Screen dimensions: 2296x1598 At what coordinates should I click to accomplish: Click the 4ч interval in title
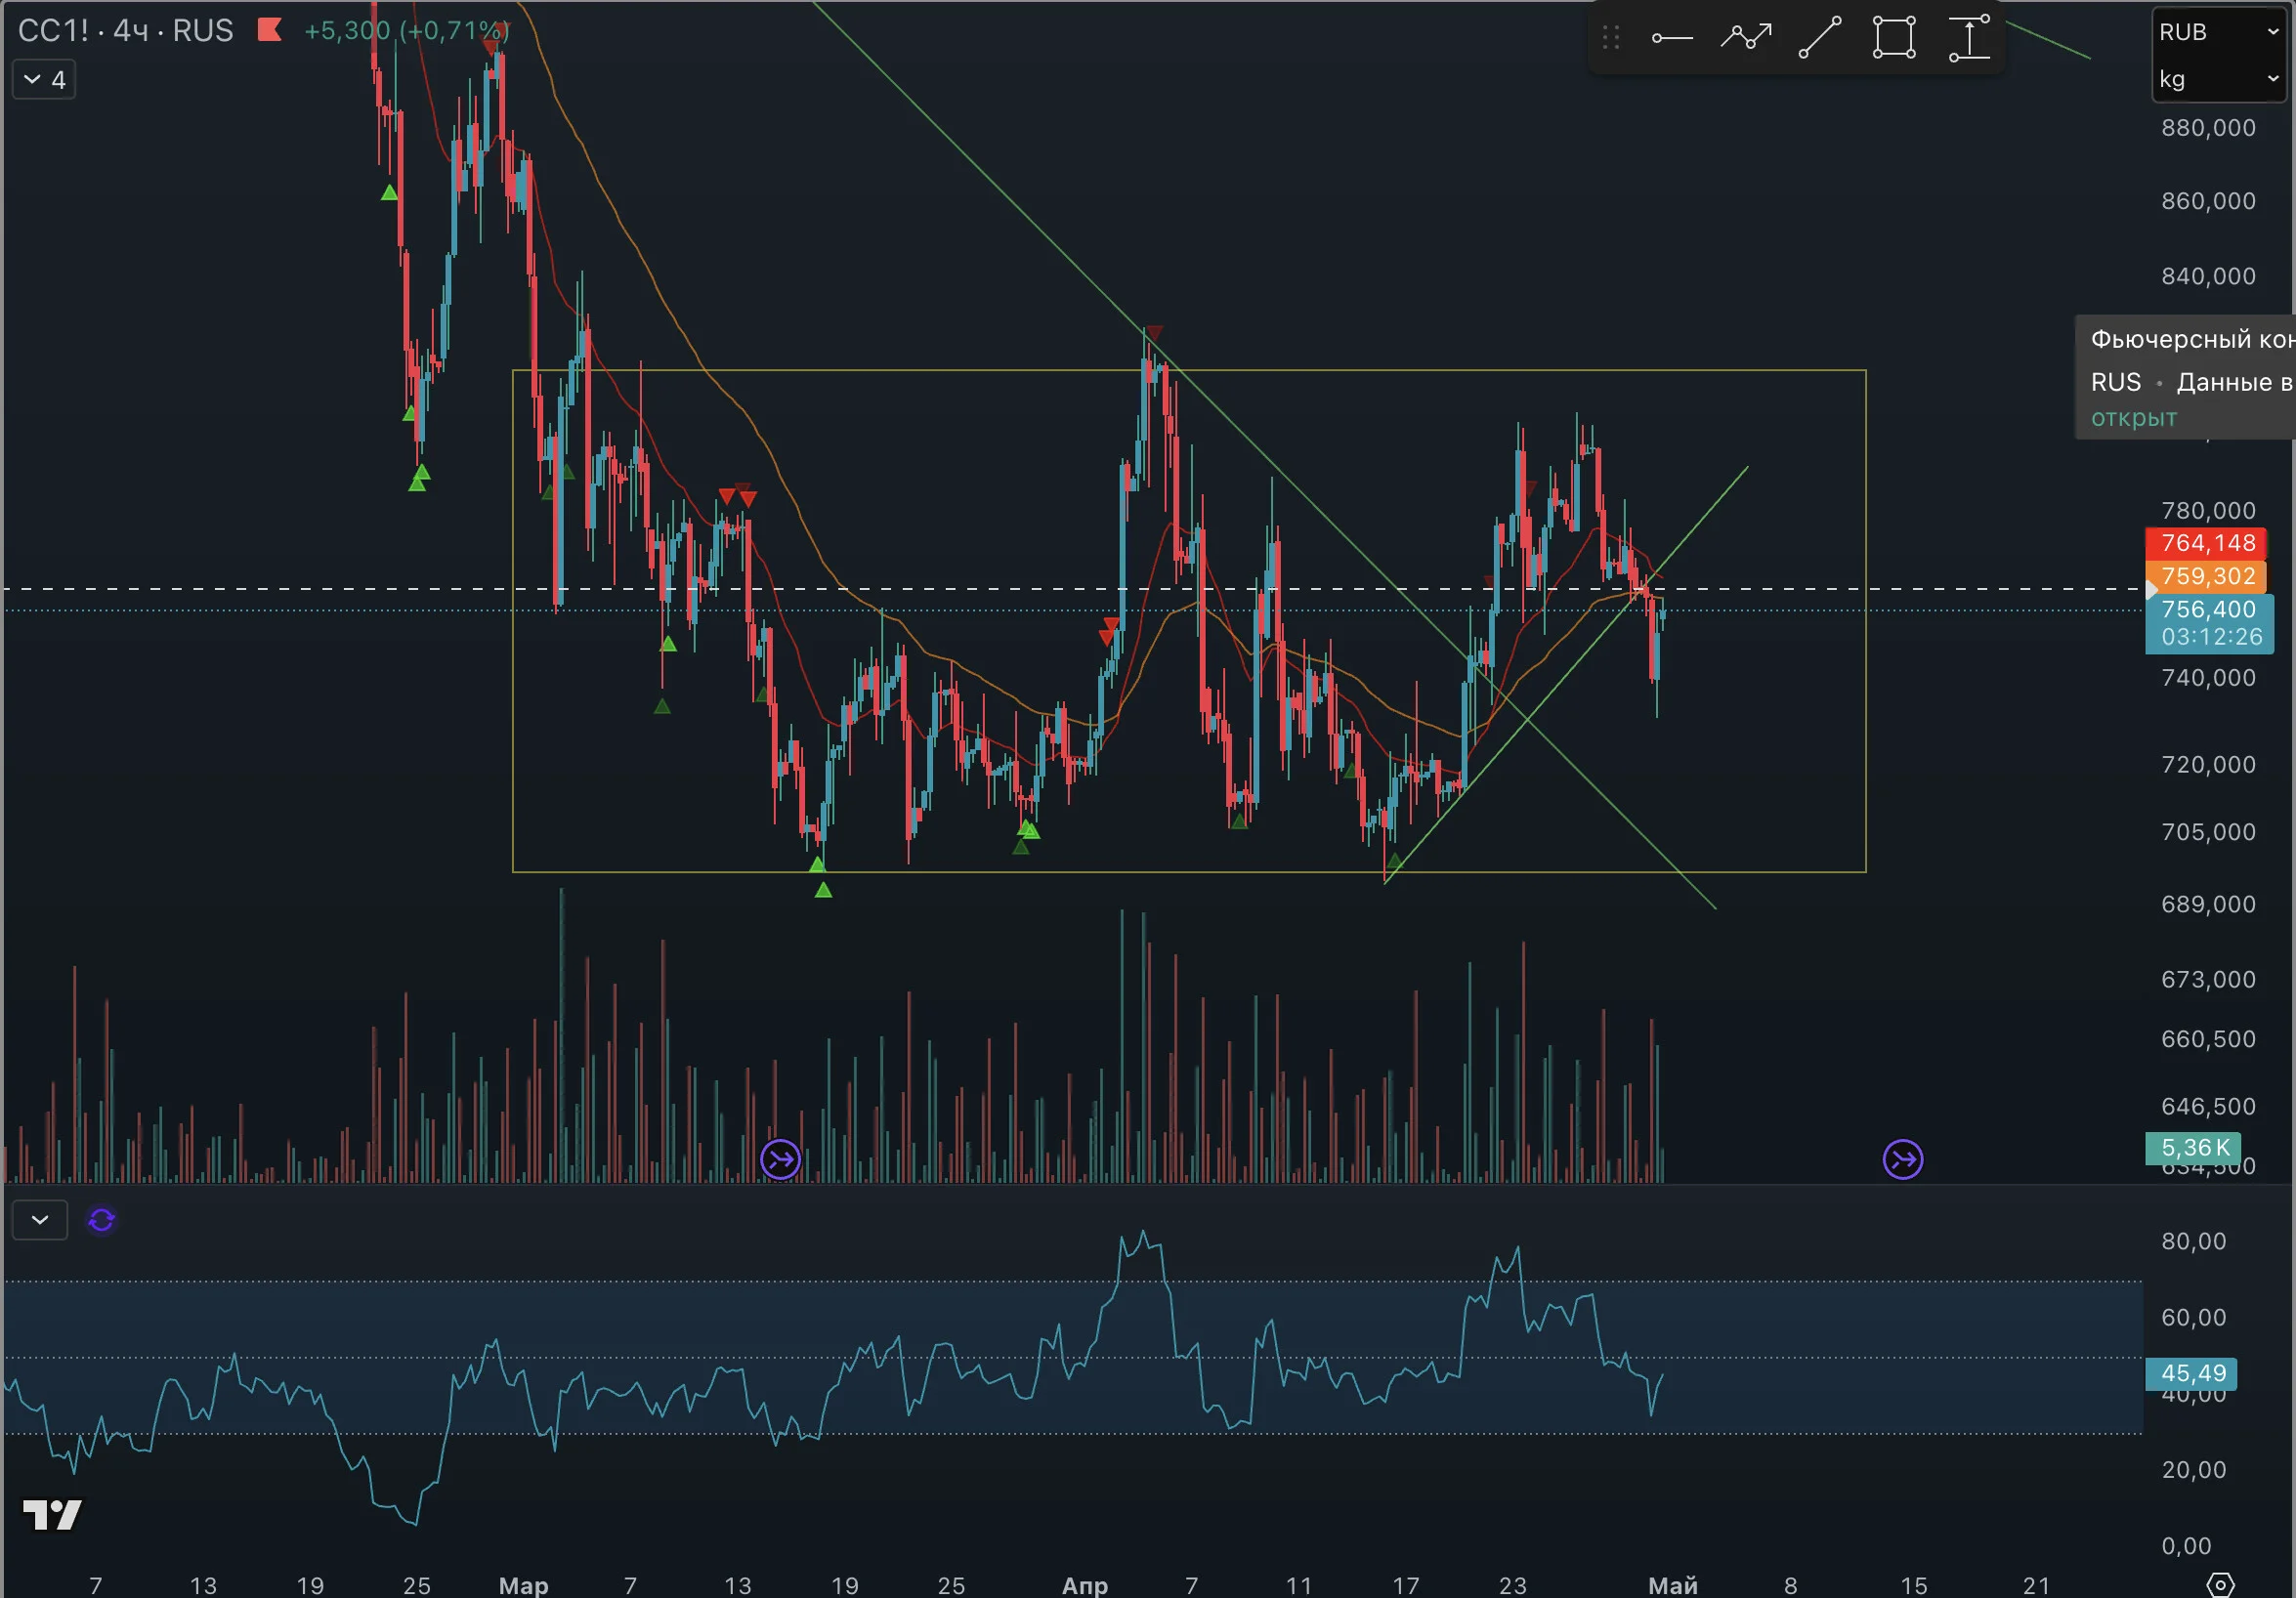[130, 31]
